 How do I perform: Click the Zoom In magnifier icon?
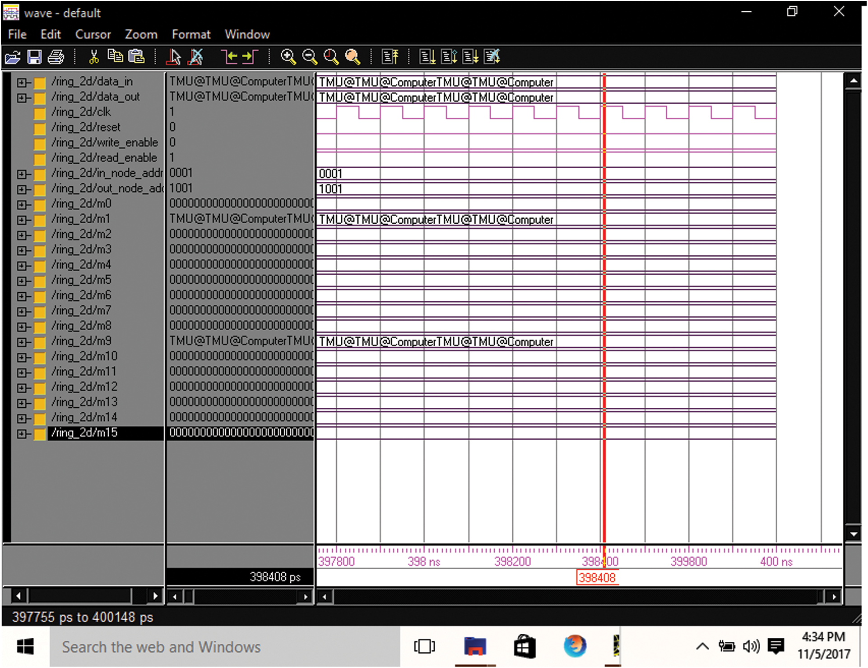288,57
